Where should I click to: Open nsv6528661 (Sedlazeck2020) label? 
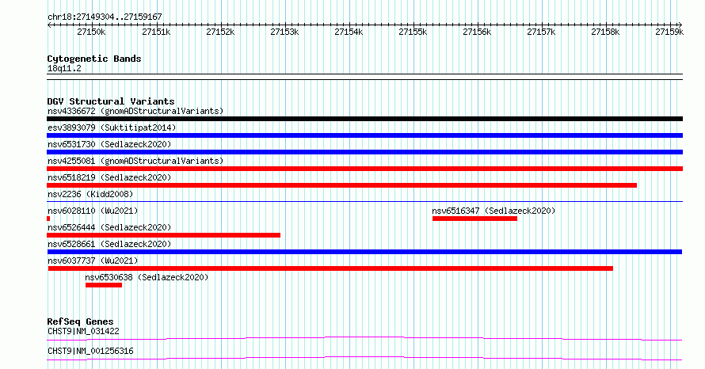[x=109, y=244]
